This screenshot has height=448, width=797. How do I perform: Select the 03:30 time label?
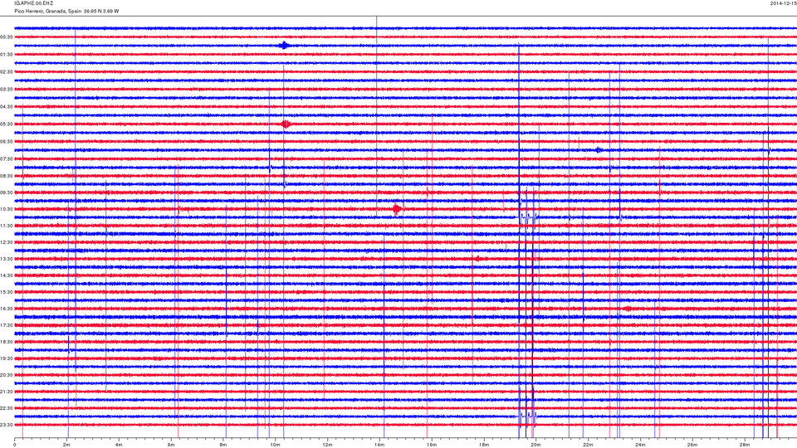click(x=7, y=90)
